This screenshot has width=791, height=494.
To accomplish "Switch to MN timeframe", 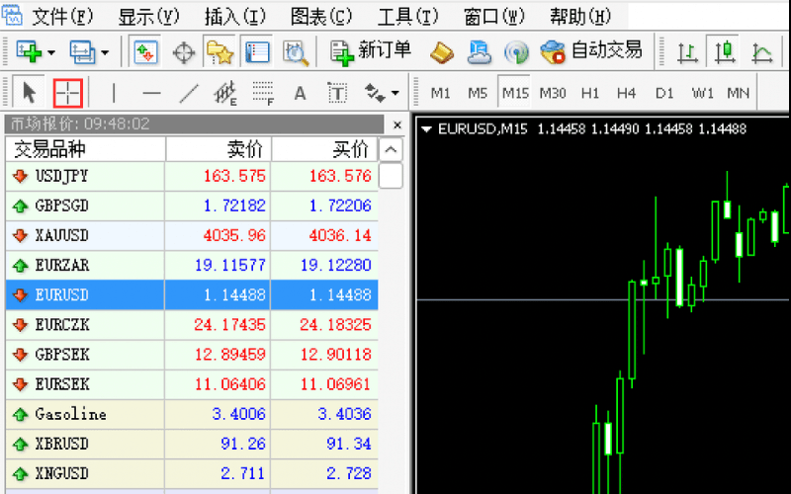I will coord(738,93).
